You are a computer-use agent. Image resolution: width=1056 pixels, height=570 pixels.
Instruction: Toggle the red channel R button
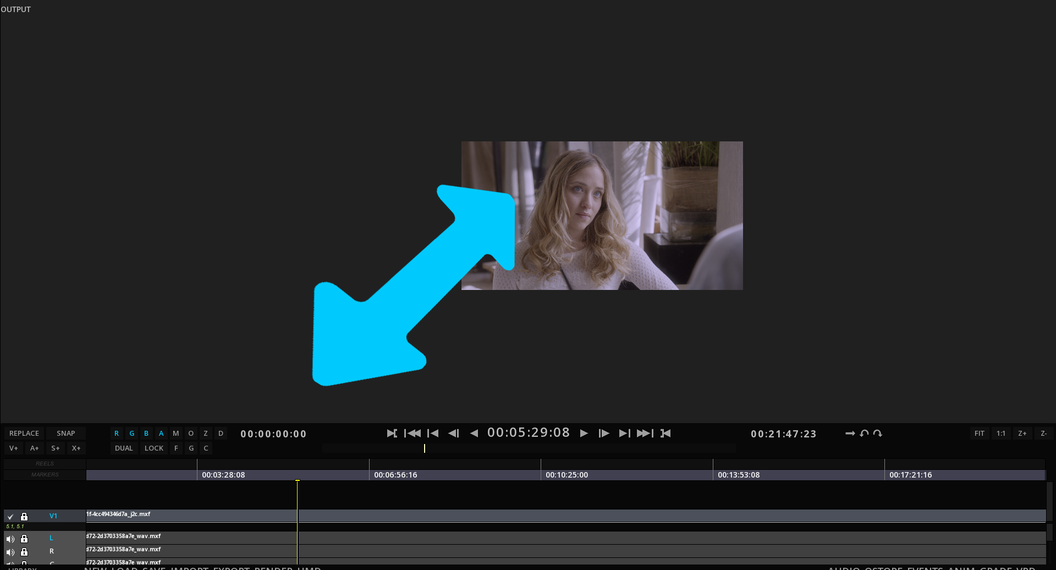[x=117, y=434]
